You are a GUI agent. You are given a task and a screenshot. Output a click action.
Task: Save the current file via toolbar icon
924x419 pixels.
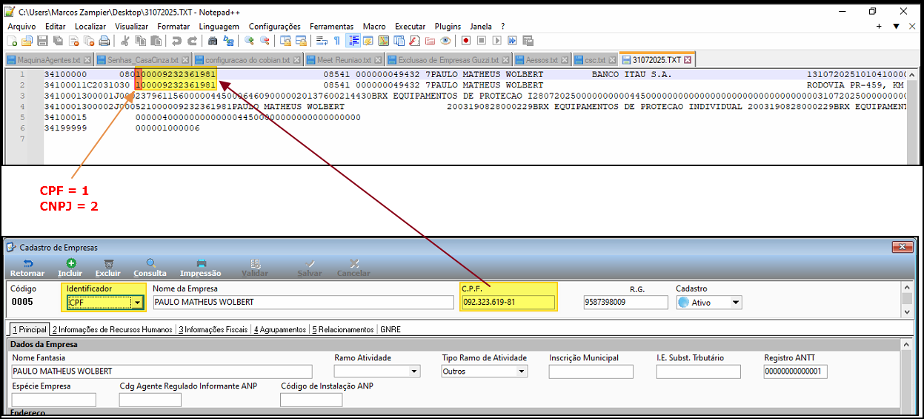(42, 41)
